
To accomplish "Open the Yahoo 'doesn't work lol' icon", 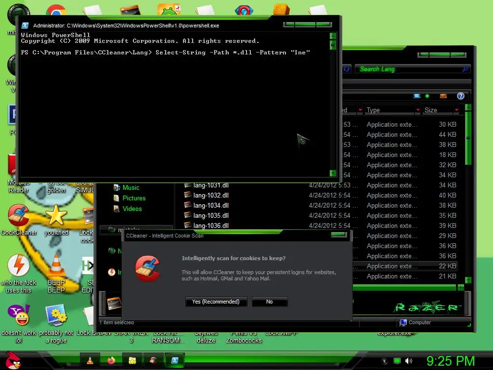I will tap(18, 323).
